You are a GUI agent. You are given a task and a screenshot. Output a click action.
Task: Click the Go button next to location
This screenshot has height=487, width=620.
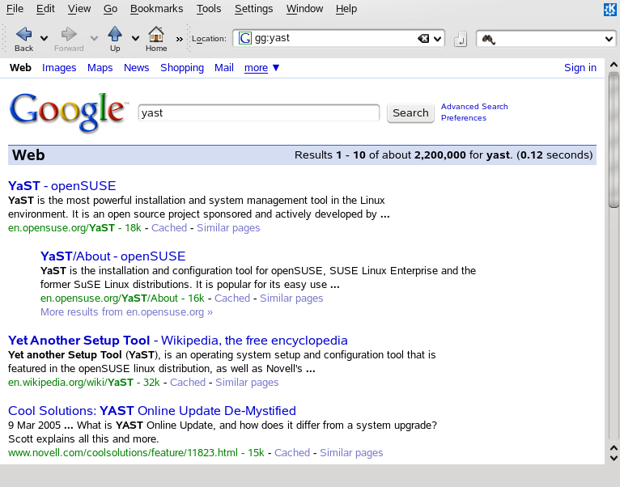point(461,39)
